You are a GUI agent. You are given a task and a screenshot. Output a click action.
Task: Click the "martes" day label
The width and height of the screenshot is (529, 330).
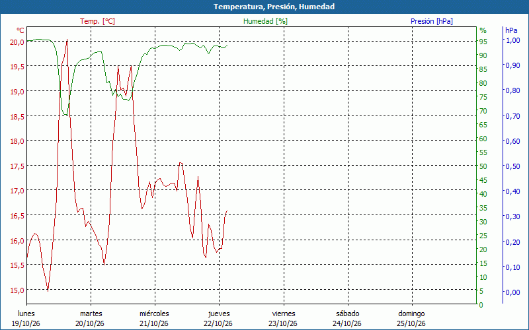tap(91, 313)
